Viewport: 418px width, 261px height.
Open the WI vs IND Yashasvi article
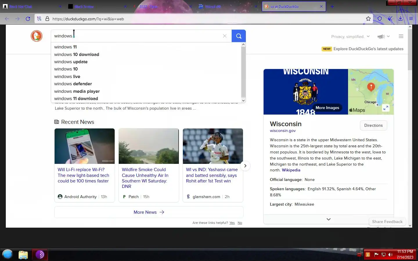pos(212,175)
